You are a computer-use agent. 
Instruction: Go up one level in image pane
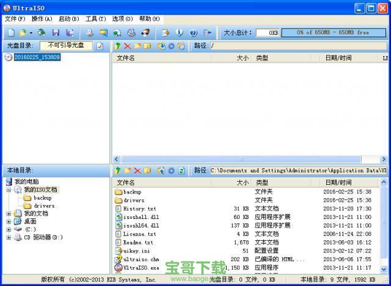click(117, 46)
